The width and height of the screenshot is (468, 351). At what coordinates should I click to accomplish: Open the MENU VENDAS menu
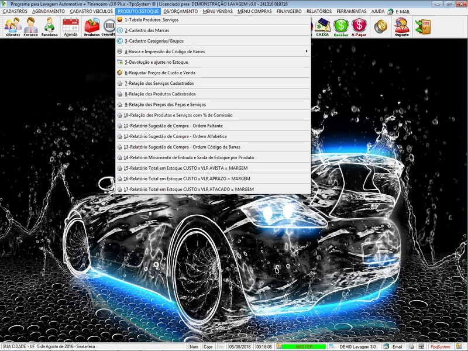tap(218, 11)
